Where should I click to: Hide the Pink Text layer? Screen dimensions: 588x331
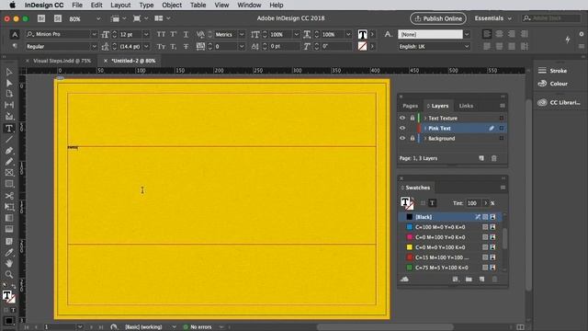402,128
